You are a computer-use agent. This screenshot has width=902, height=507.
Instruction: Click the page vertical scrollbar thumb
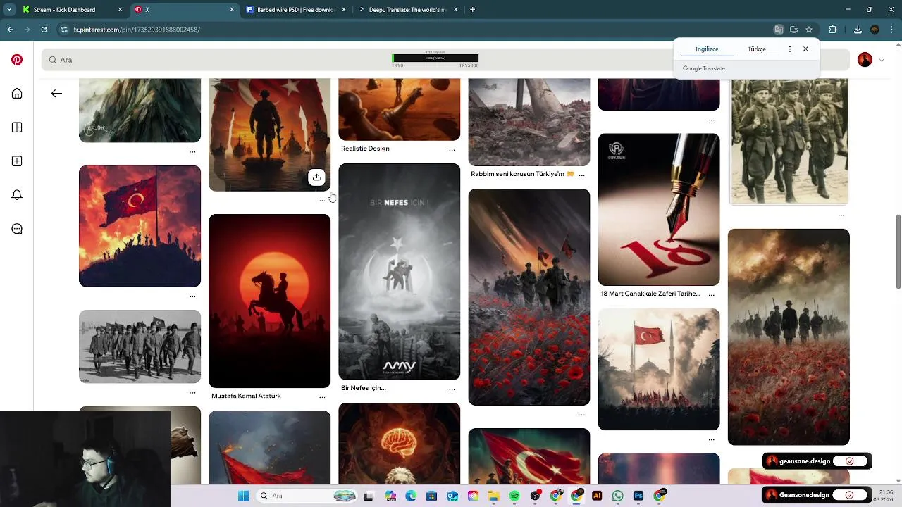(898, 251)
